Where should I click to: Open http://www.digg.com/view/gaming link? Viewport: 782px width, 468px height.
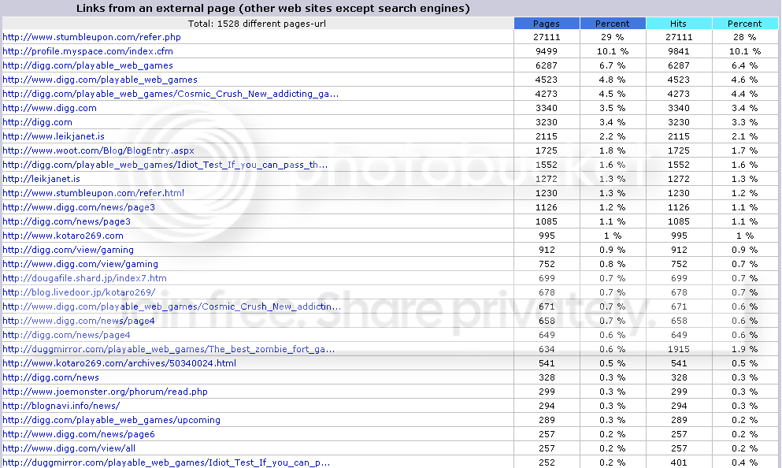(x=80, y=264)
